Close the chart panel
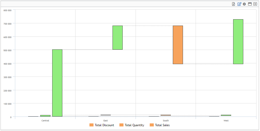 point(255,4)
